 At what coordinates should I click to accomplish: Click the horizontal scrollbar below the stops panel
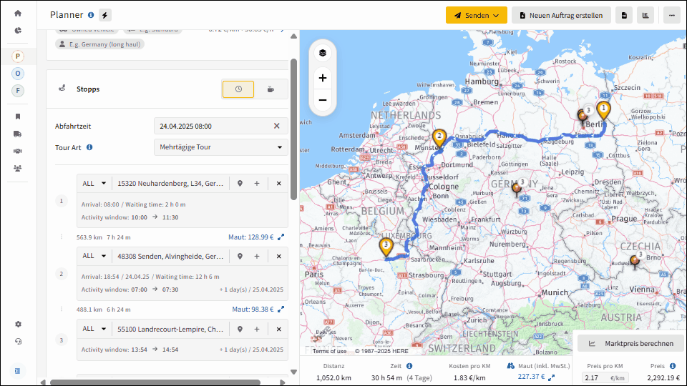tap(155, 382)
